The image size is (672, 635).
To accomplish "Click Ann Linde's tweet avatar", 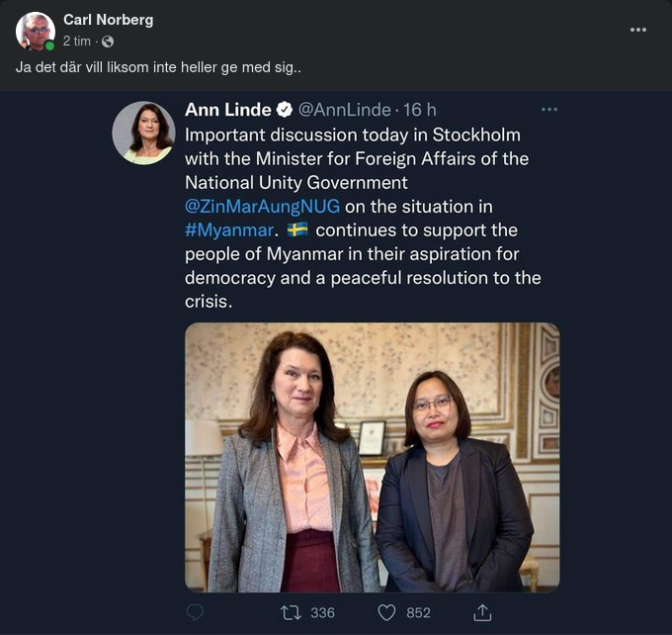I will (x=143, y=133).
